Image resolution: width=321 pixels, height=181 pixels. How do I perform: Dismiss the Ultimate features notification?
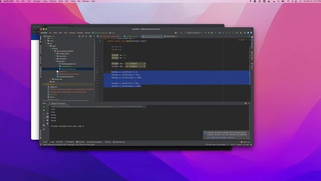coord(231,137)
